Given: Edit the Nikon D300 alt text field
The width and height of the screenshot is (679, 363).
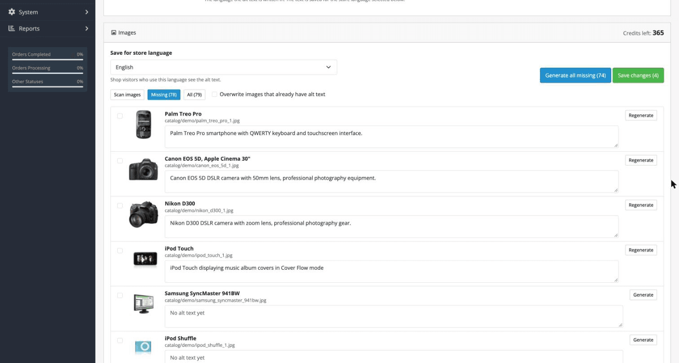Looking at the screenshot, I should (392, 226).
